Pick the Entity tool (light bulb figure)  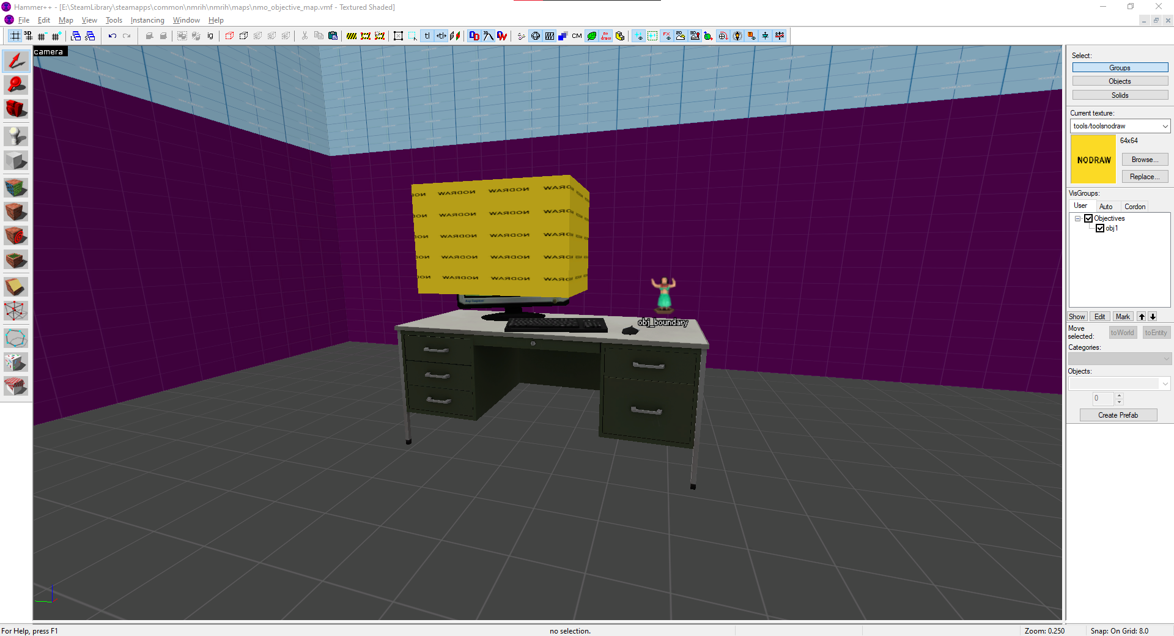[x=16, y=136]
